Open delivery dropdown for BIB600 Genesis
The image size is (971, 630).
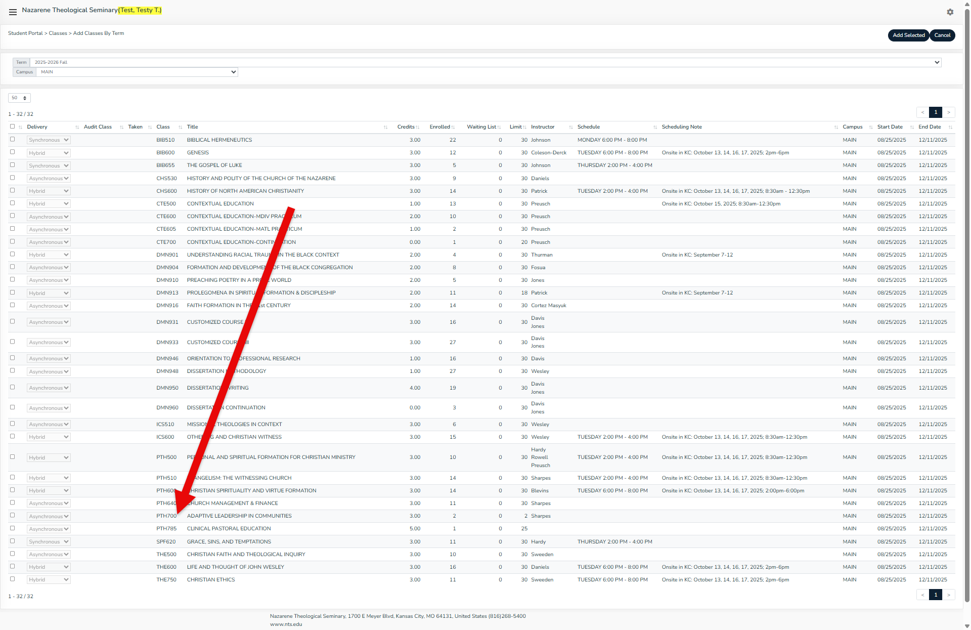pyautogui.click(x=49, y=153)
